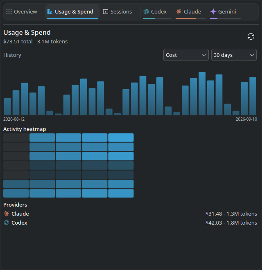The image size is (262, 270).
Task: Open the Gemini provider tab
Action: pos(225,12)
